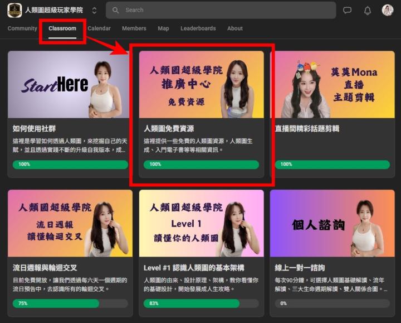
Task: Click the 75% progress bar for 流日週報
Action: 70,303
